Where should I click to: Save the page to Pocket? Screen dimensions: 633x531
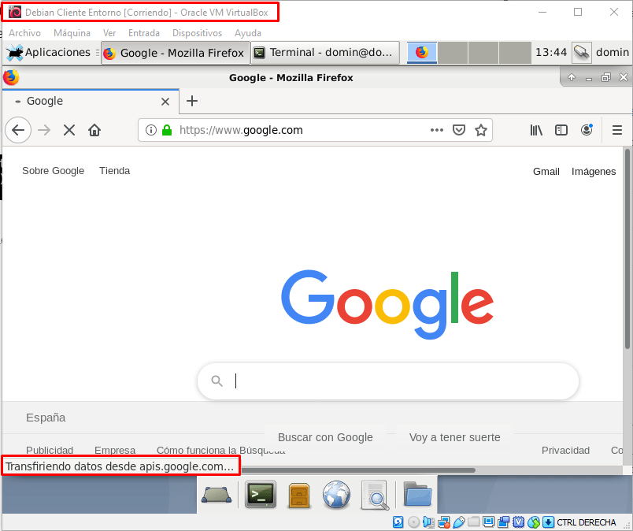tap(459, 131)
